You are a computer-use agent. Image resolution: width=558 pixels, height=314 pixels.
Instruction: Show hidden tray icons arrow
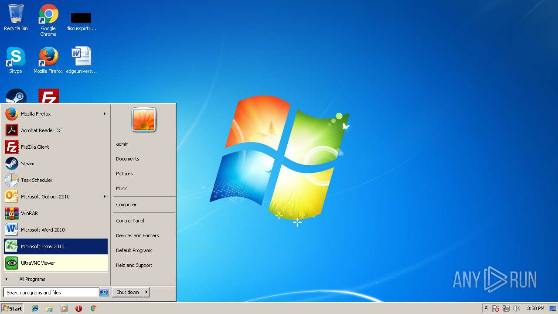(487, 308)
